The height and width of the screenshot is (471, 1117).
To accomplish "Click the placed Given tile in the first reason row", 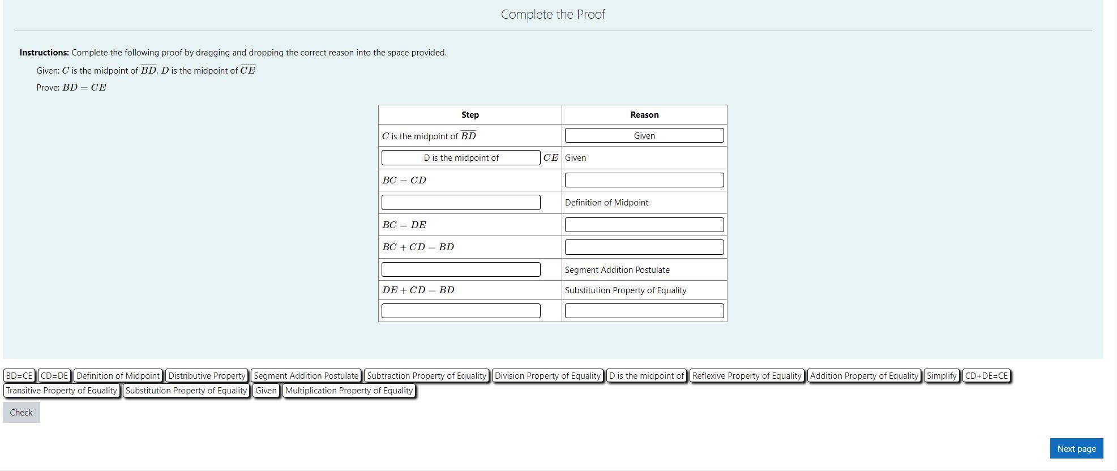I will (x=644, y=136).
